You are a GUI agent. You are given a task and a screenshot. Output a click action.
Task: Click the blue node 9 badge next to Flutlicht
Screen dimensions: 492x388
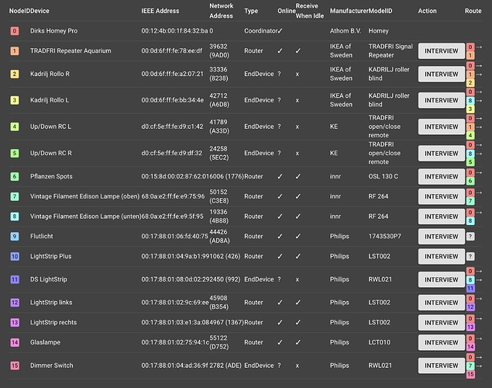(x=15, y=236)
